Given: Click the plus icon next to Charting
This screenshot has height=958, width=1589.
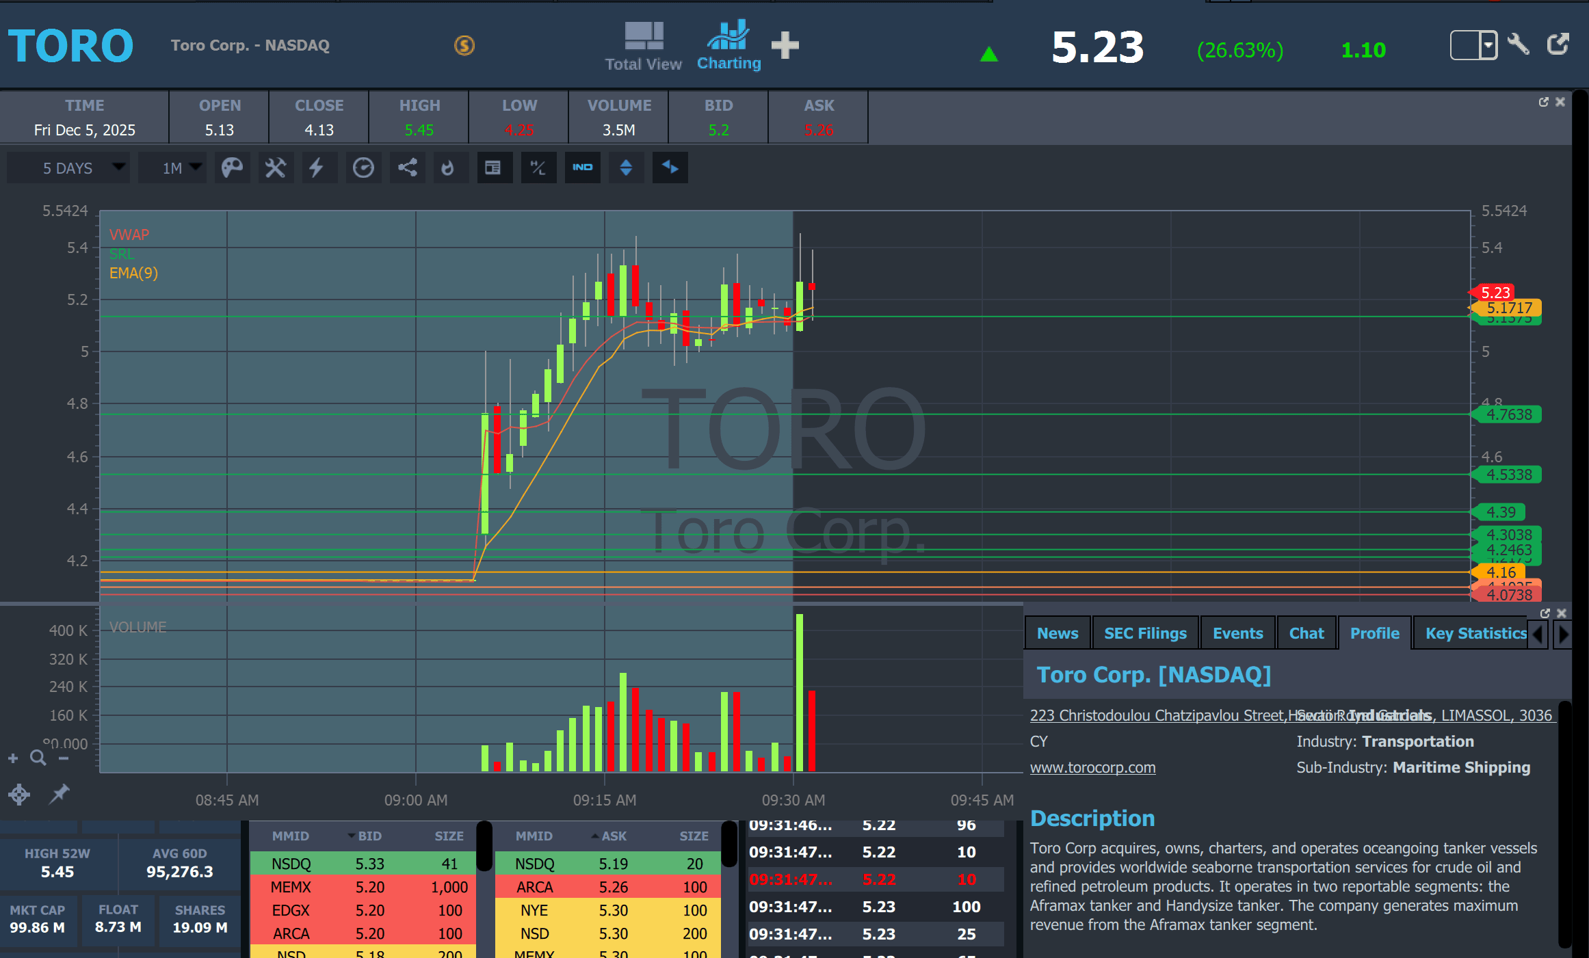Looking at the screenshot, I should (785, 45).
